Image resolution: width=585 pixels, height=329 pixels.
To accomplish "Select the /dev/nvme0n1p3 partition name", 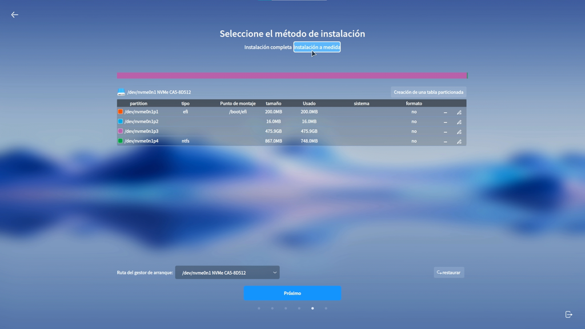I will tap(142, 131).
